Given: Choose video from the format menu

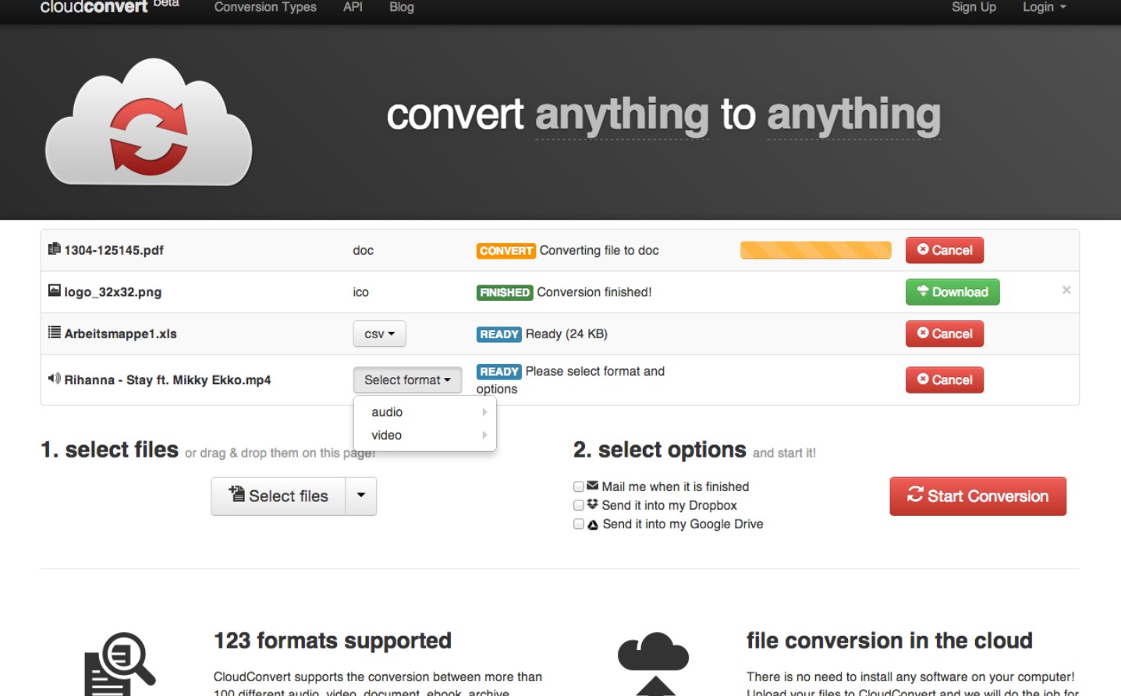Looking at the screenshot, I should click(x=387, y=436).
